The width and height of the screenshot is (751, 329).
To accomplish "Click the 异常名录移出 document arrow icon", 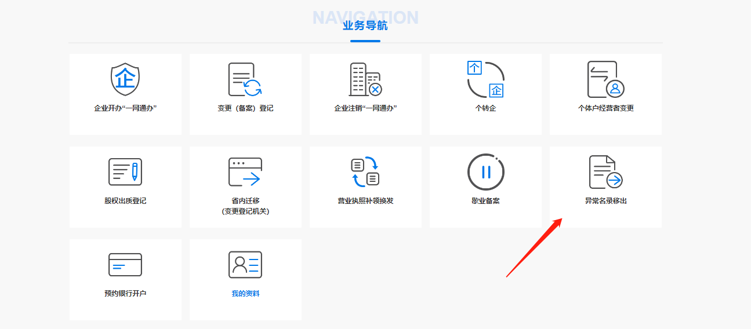I will pos(605,172).
